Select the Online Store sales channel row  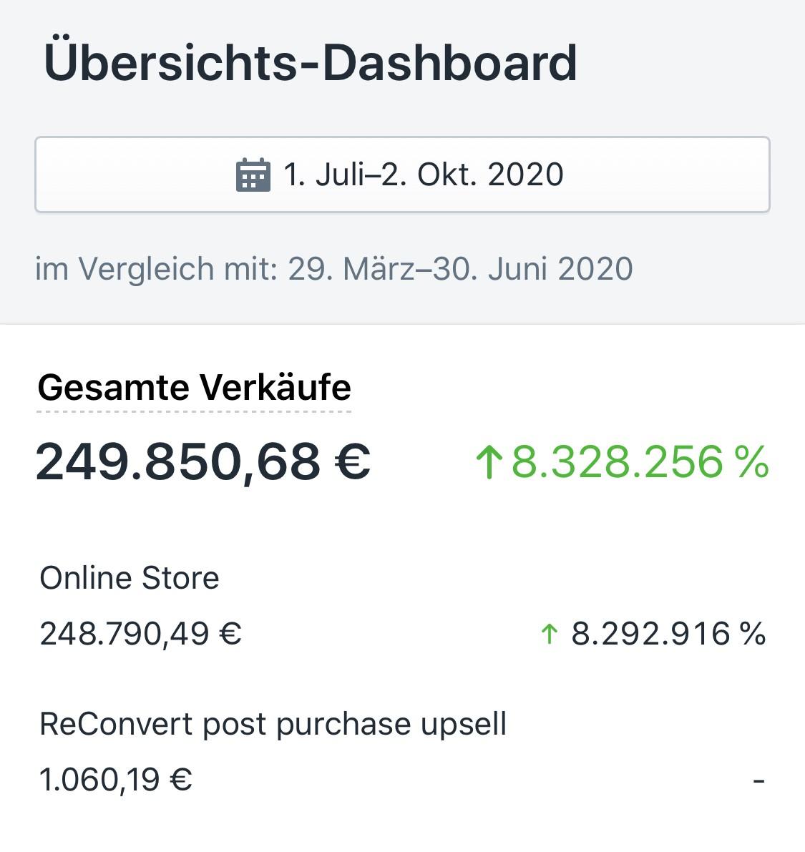click(129, 578)
